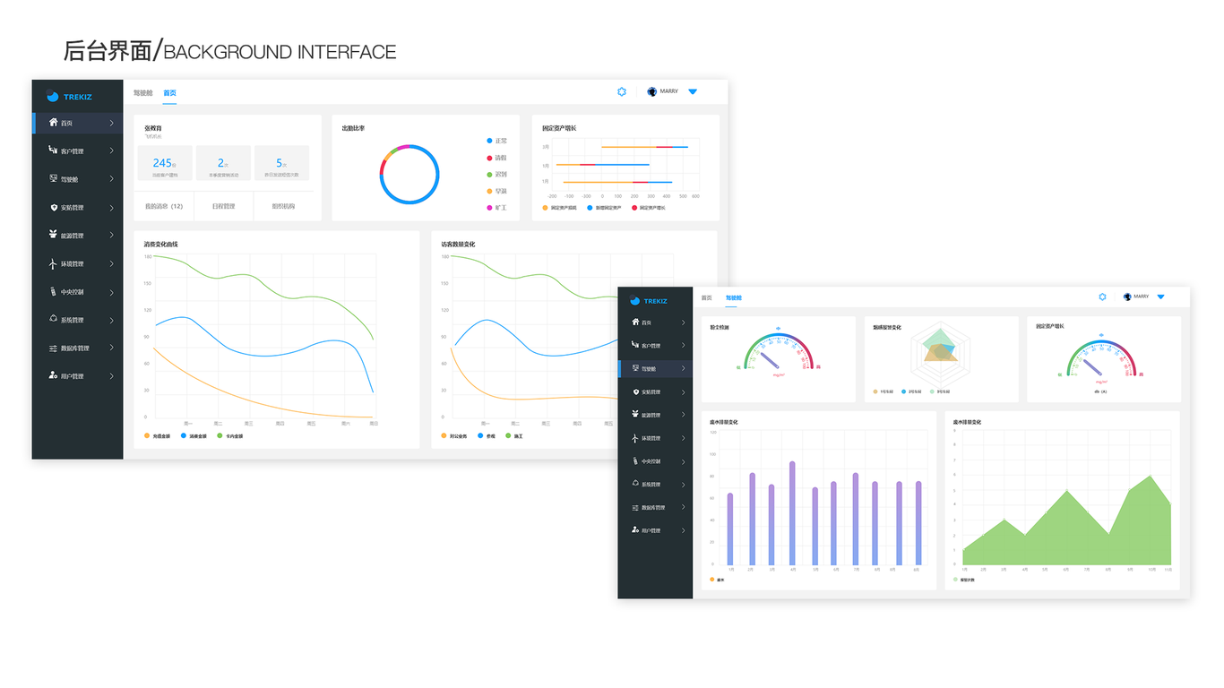Click the 5 SMS count tile
This screenshot has width=1224, height=688.
coord(281,164)
